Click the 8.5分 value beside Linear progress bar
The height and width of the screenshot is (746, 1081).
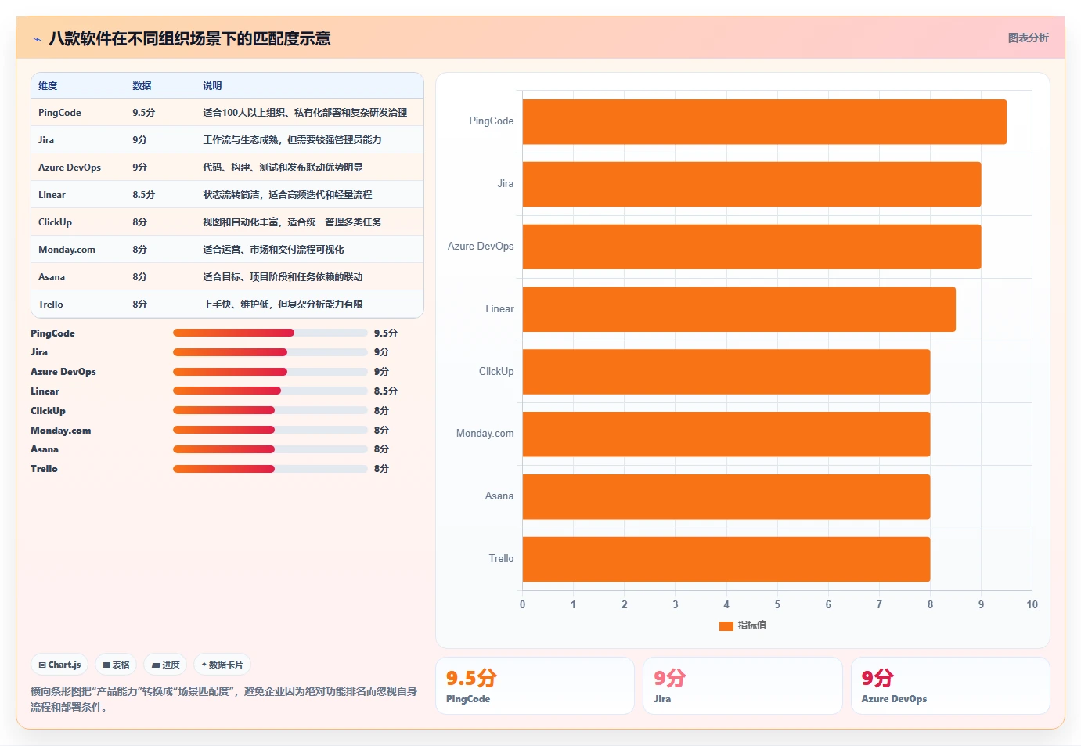tap(386, 391)
